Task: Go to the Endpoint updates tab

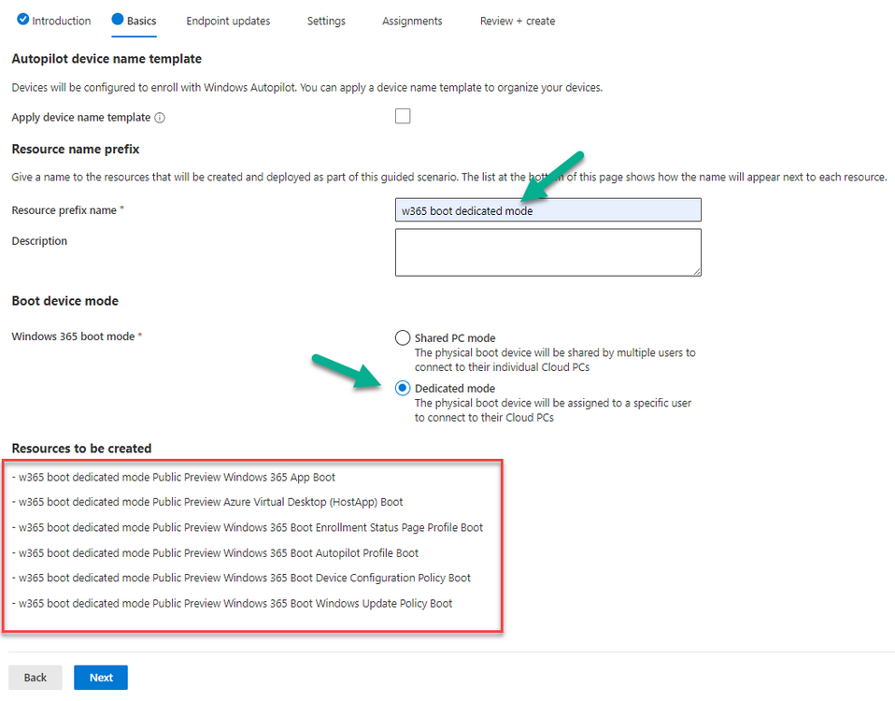Action: [228, 21]
